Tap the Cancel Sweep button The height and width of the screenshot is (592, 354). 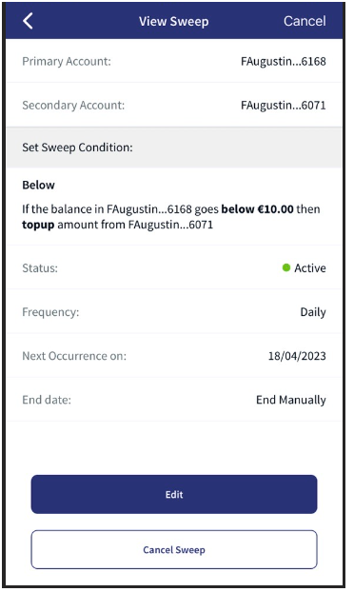pyautogui.click(x=174, y=549)
